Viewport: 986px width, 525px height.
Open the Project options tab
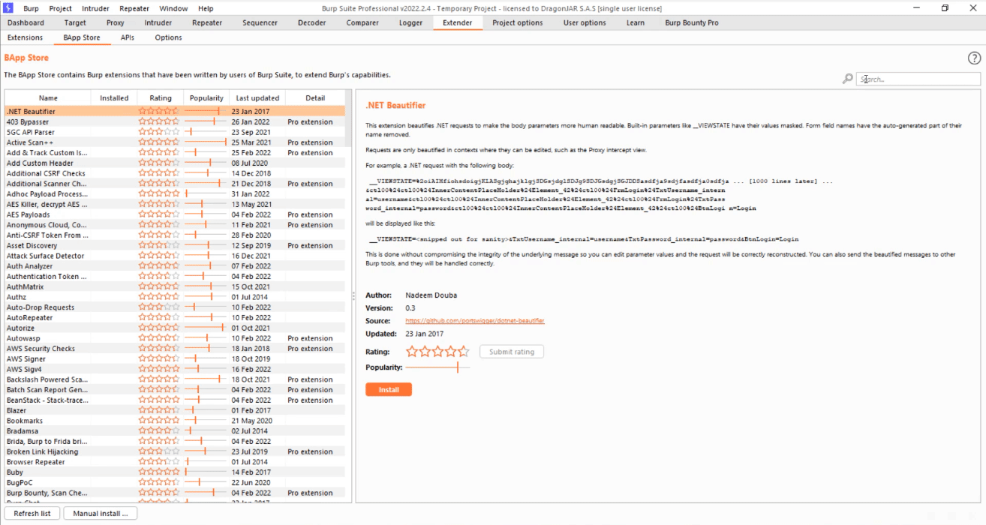click(518, 22)
